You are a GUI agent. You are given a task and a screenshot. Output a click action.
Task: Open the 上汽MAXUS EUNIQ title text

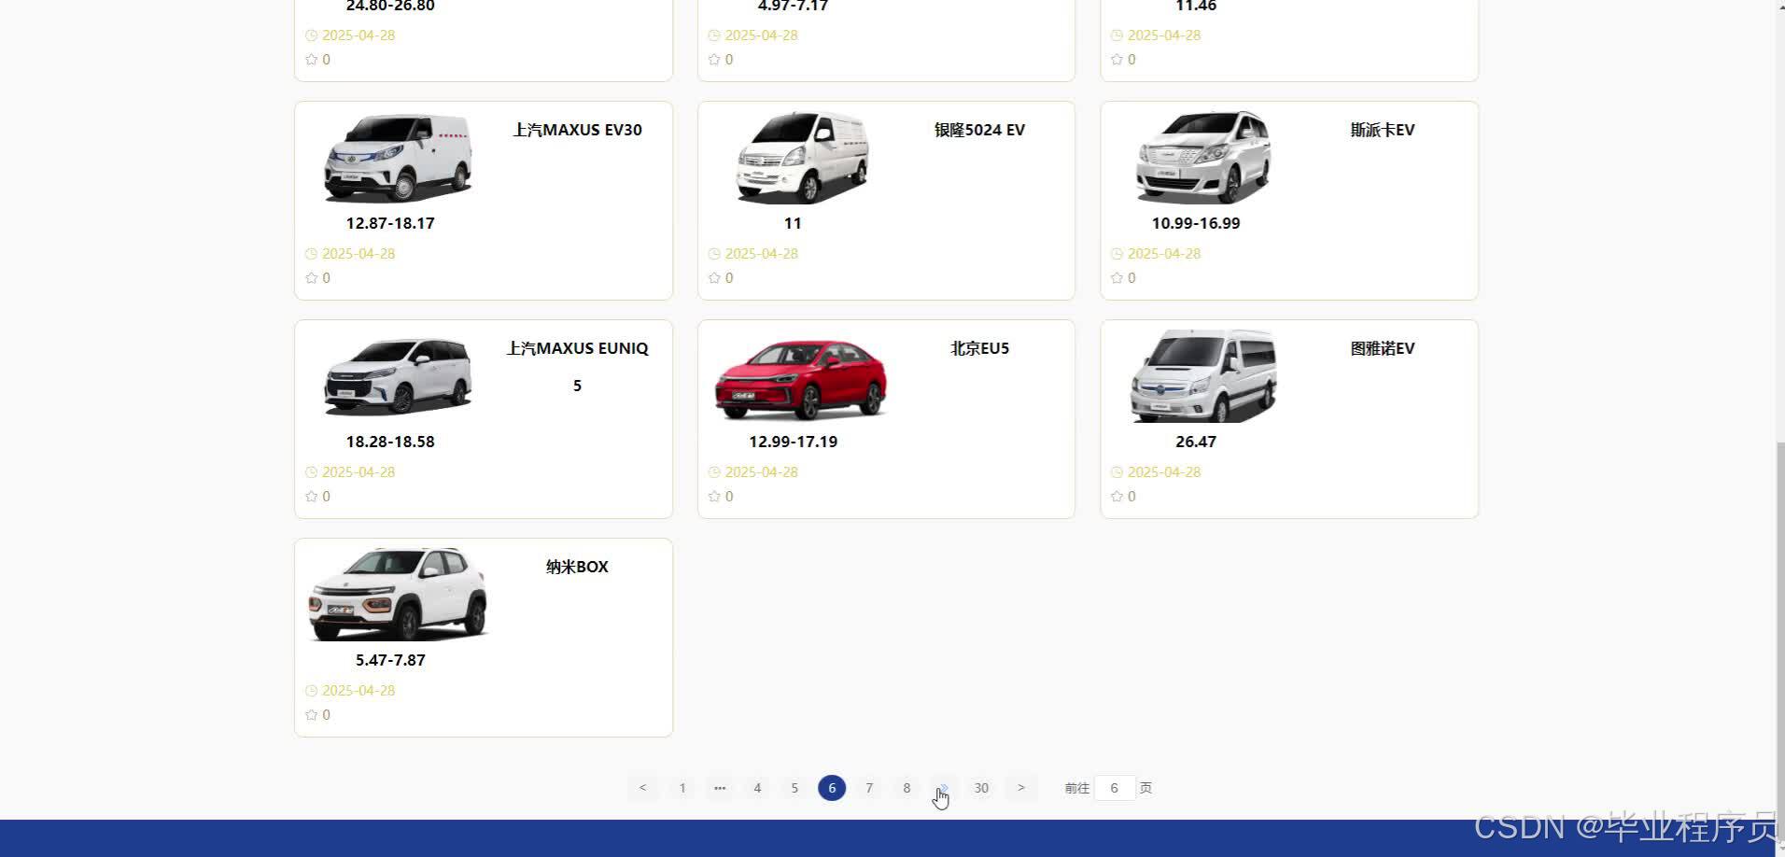[577, 348]
